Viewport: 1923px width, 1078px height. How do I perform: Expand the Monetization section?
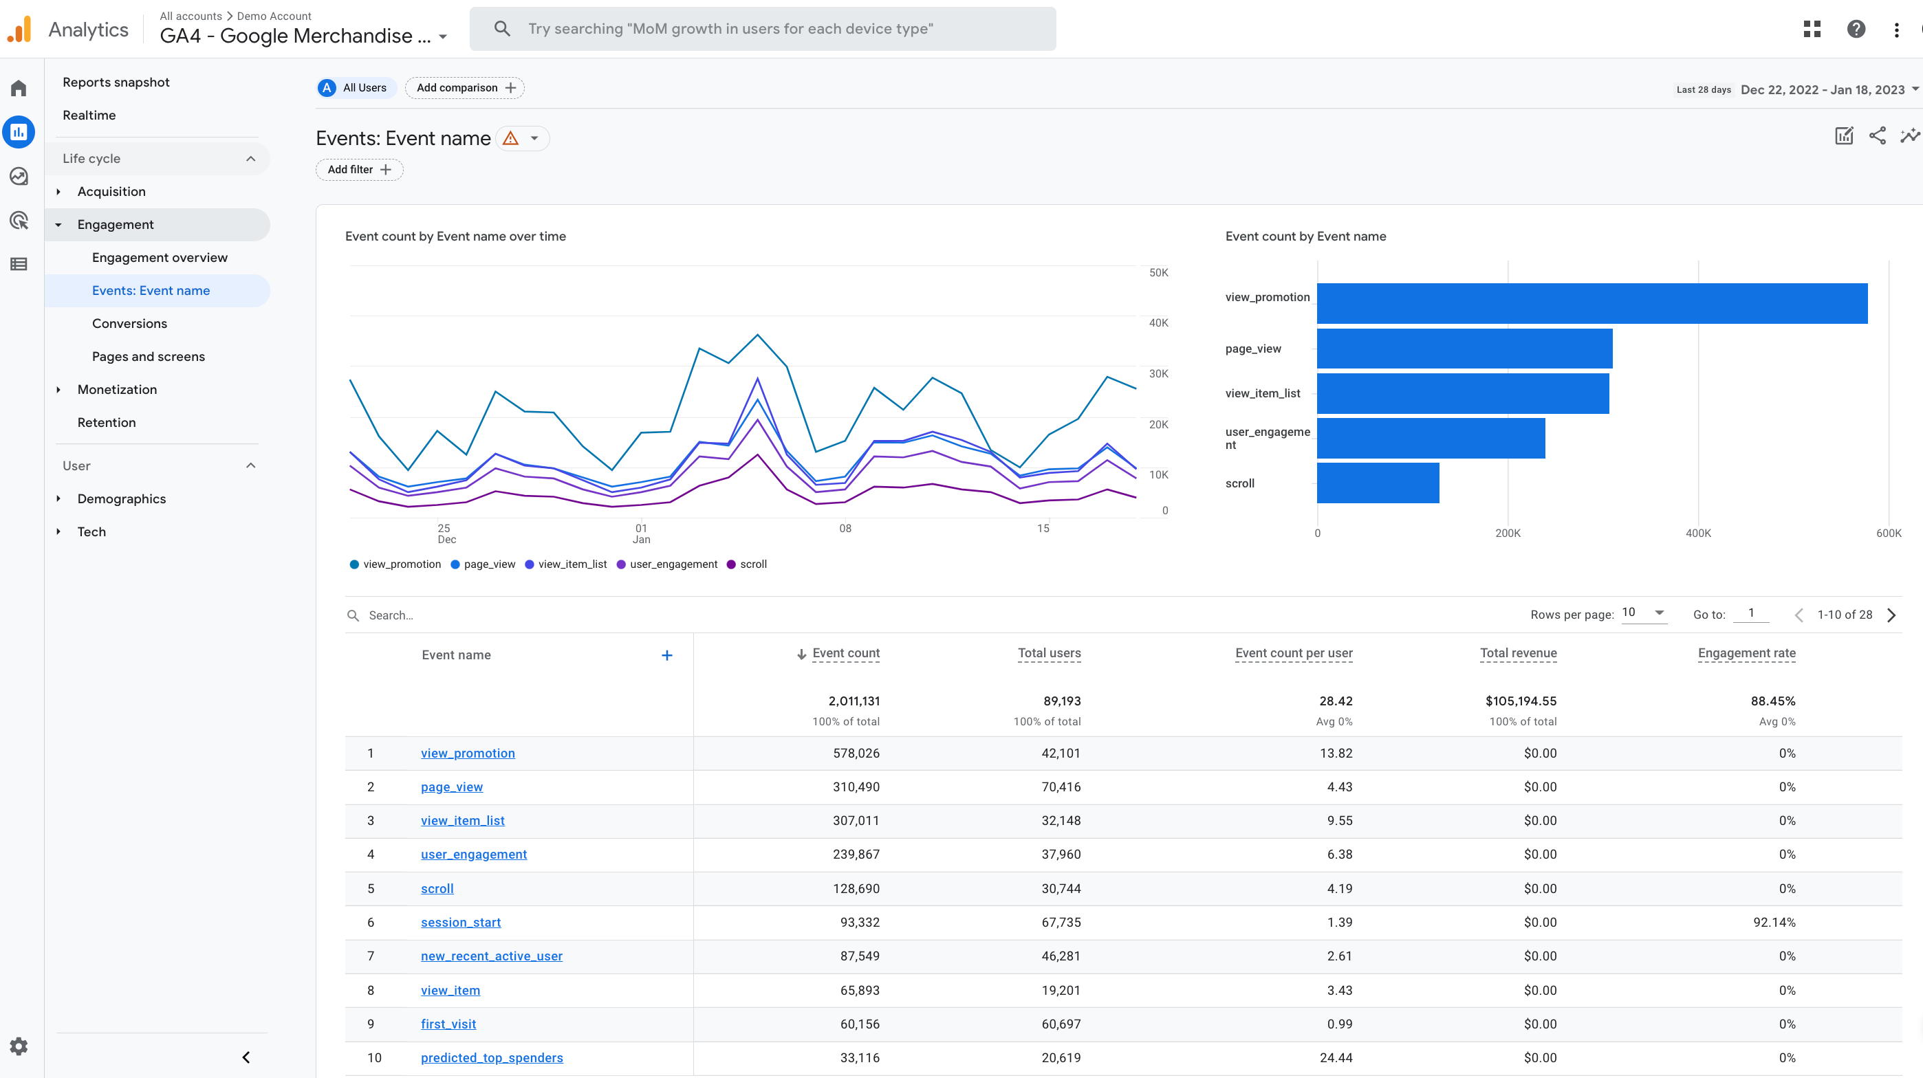tap(116, 389)
